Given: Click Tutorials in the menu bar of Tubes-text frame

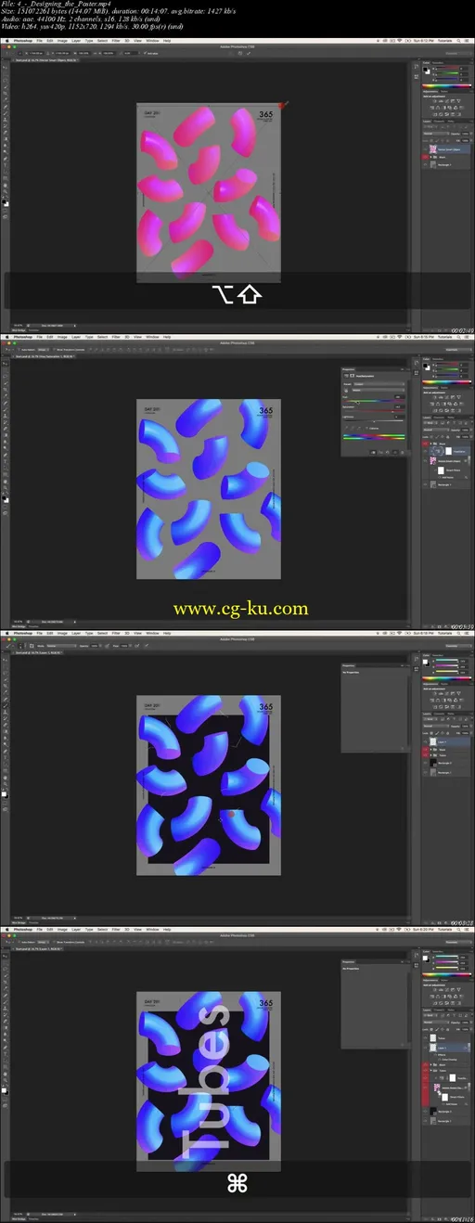Looking at the screenshot, I should [x=445, y=930].
